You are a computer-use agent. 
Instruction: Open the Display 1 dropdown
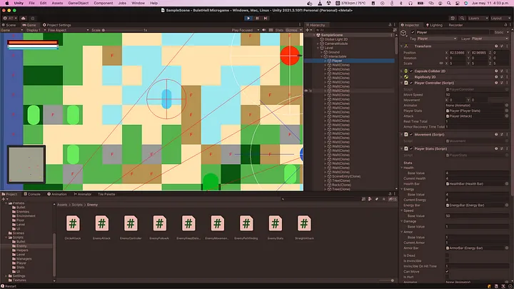tap(36, 30)
